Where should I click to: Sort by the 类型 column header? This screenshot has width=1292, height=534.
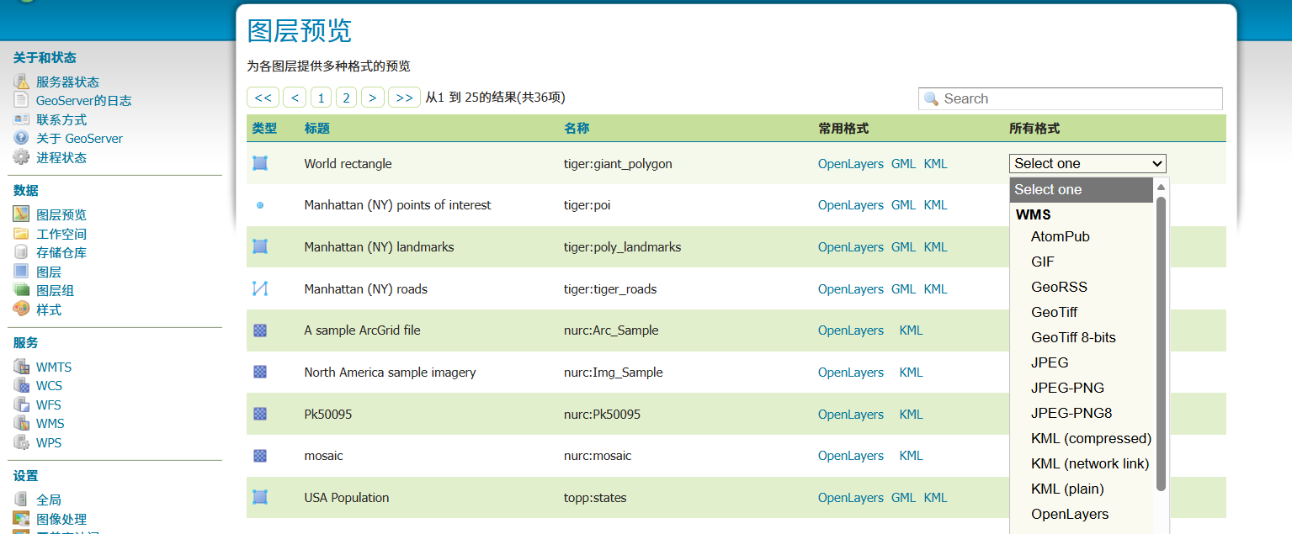(x=264, y=129)
